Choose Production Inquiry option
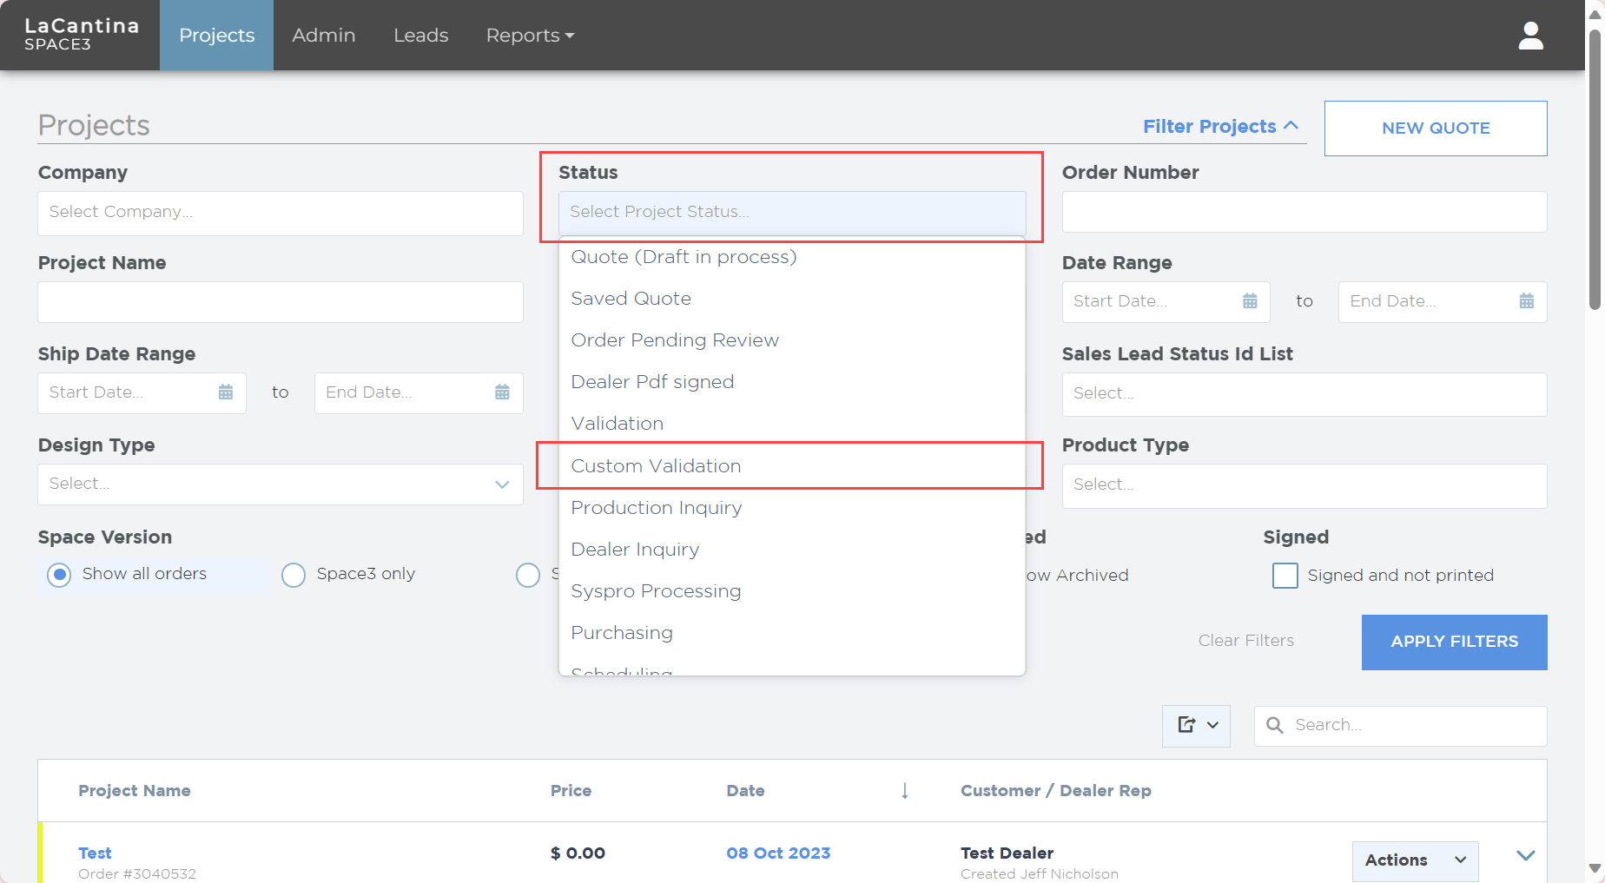The width and height of the screenshot is (1605, 883). point(791,508)
